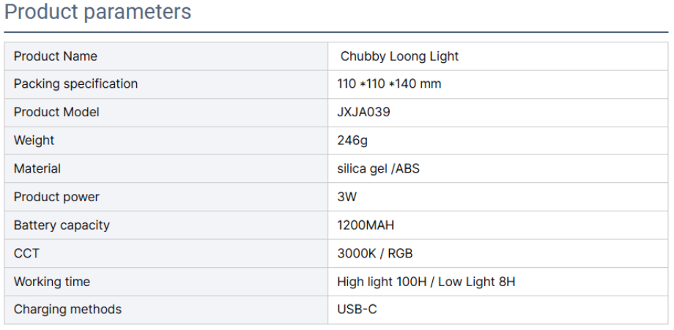
Task: Select the Product power label
Action: point(56,197)
